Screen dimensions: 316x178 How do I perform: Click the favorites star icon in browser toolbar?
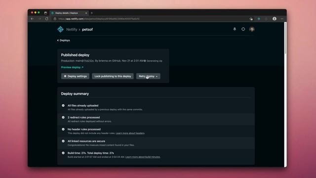[251, 19]
